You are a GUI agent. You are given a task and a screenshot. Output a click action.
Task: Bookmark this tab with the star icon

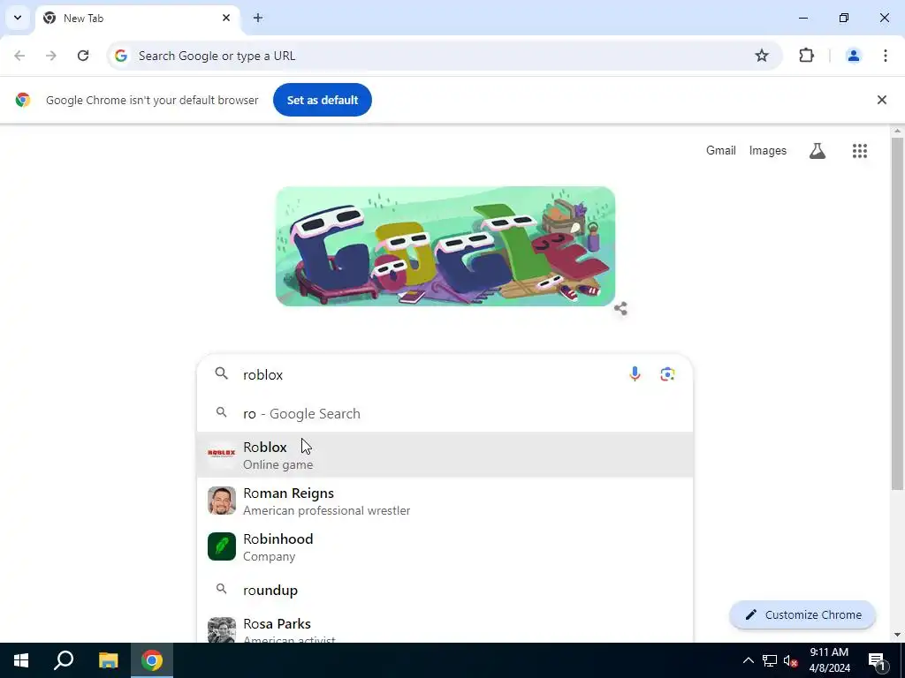coord(762,56)
